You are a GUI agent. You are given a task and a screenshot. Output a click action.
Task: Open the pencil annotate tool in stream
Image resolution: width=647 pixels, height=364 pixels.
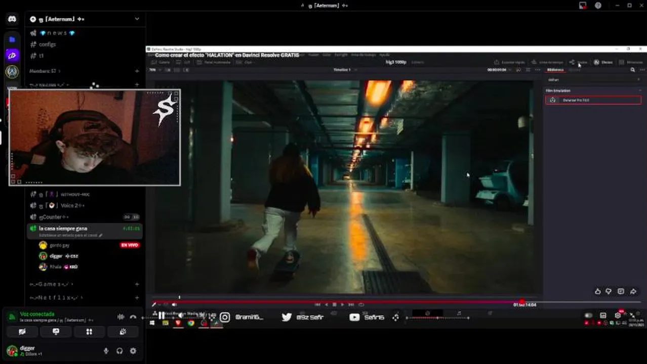pyautogui.click(x=154, y=304)
